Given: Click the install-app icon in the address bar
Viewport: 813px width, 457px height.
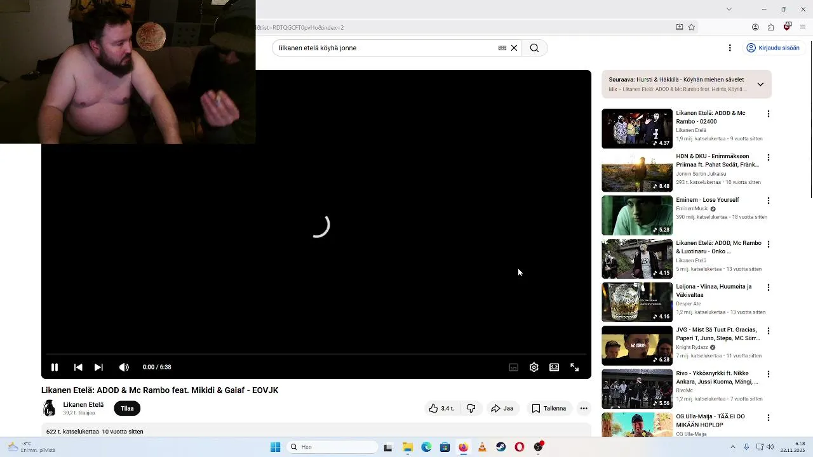Looking at the screenshot, I should coord(679,27).
